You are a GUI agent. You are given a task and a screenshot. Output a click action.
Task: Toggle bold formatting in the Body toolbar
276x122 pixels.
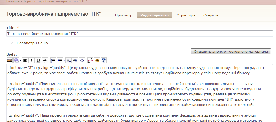click(25, 60)
